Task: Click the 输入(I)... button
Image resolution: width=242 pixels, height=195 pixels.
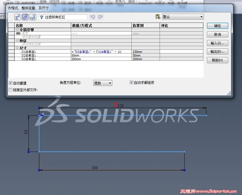Action: coord(217,43)
